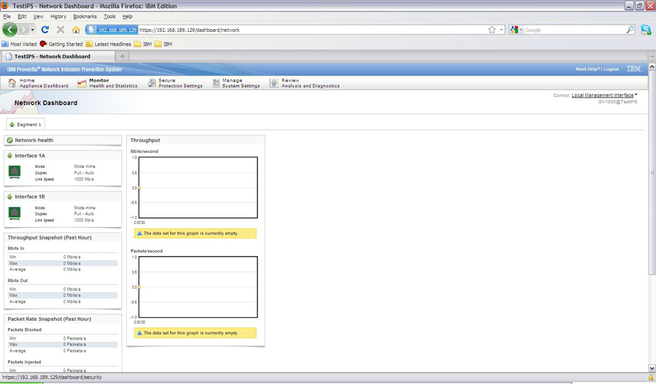Click the Google search engine icon
656x384 pixels.
click(x=514, y=30)
